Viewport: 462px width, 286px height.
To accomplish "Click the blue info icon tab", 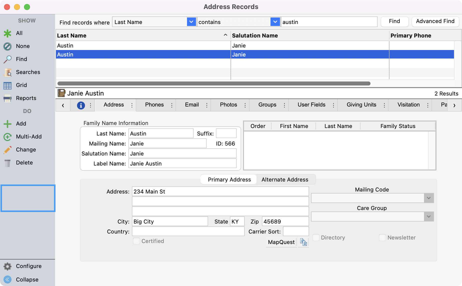I will coord(81,105).
